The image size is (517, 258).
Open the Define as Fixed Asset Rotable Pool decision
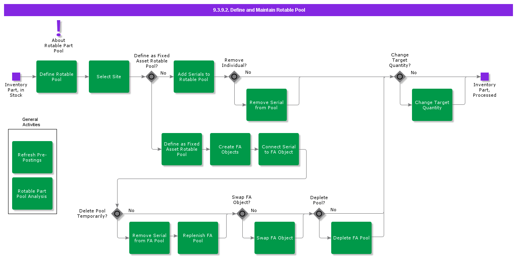[151, 76]
